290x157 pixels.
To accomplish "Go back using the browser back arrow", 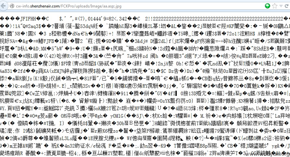I will click(3, 6).
